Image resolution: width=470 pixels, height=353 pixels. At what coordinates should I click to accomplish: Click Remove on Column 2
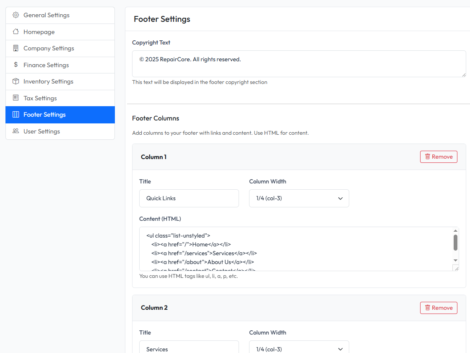439,308
